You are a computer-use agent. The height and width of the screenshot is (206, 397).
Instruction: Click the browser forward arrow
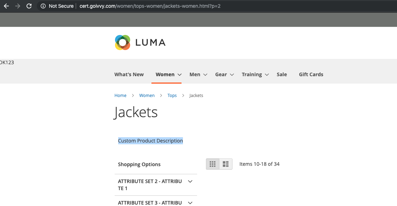click(x=17, y=6)
